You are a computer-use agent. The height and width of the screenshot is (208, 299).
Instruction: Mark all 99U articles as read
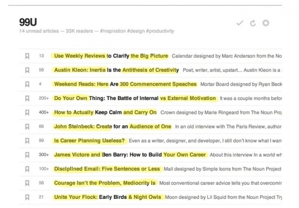pos(240,23)
